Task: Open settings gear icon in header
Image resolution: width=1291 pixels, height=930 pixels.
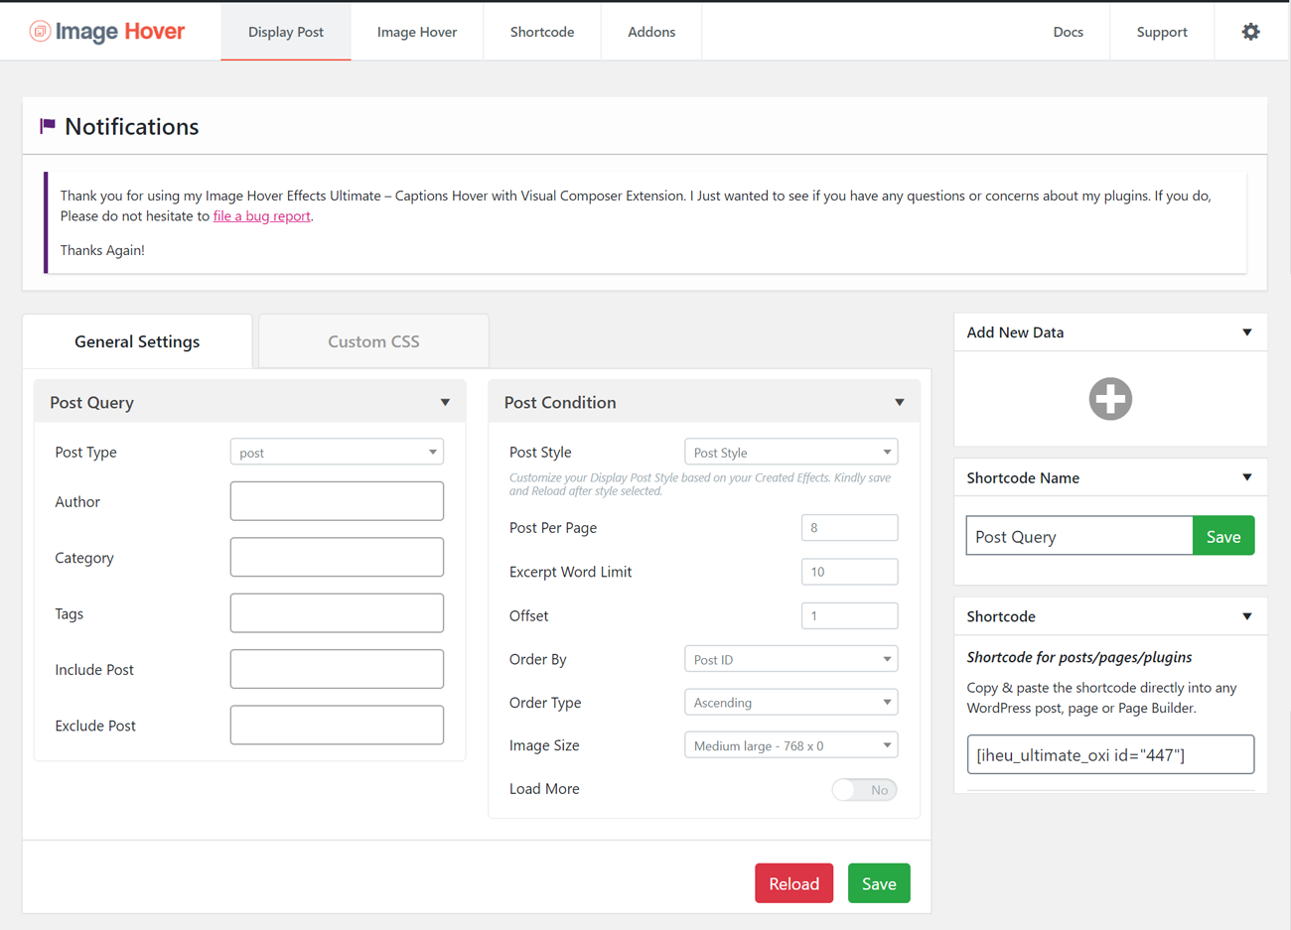Action: click(1250, 32)
